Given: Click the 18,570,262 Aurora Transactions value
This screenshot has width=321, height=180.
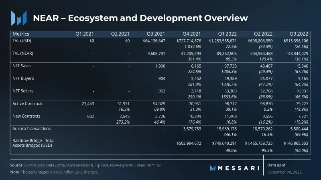Looking at the screenshot, I should pos(262,129).
